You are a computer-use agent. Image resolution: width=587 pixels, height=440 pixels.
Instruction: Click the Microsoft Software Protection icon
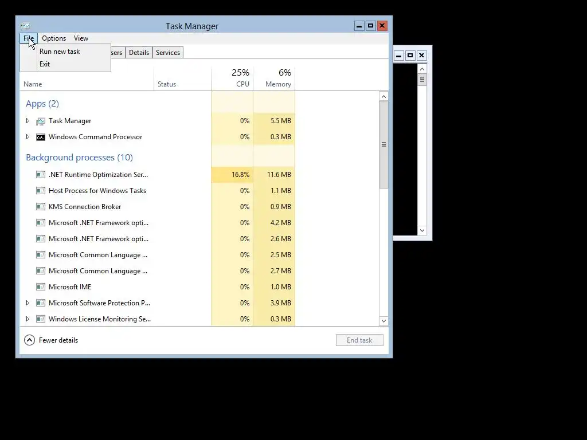point(41,303)
